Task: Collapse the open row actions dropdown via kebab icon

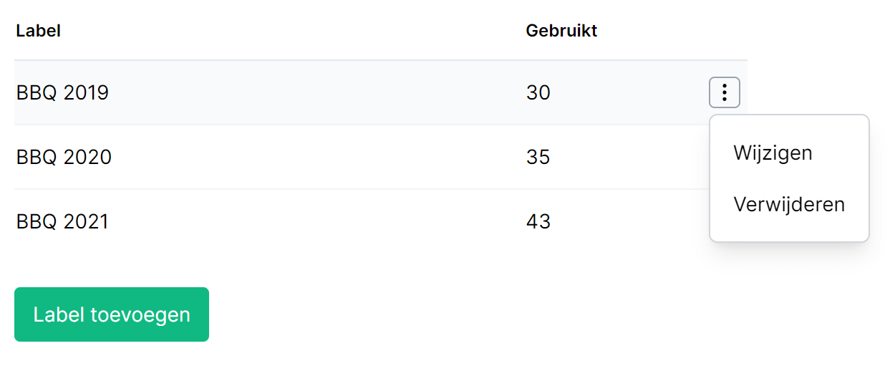Action: pos(724,92)
